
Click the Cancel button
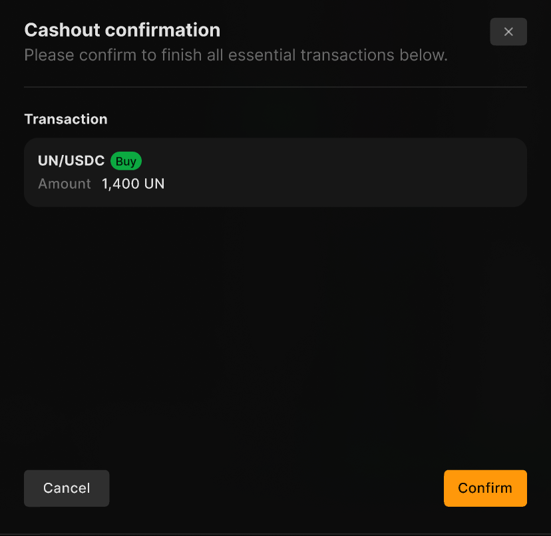[67, 488]
